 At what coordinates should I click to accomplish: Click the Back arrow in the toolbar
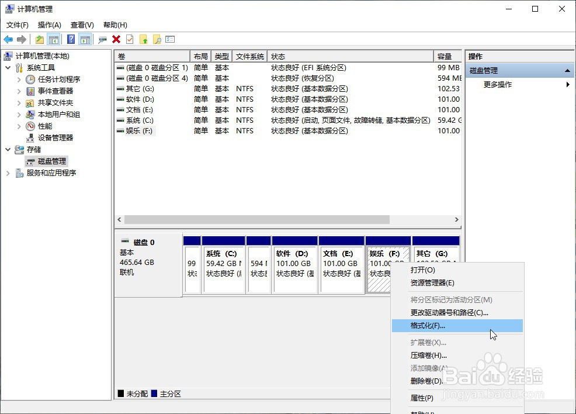[9, 39]
